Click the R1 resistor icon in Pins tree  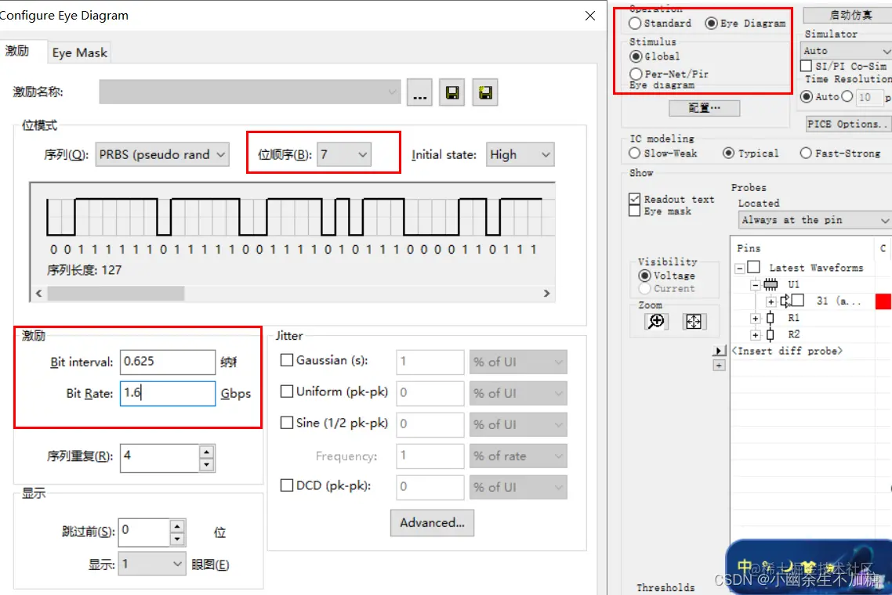coord(771,318)
